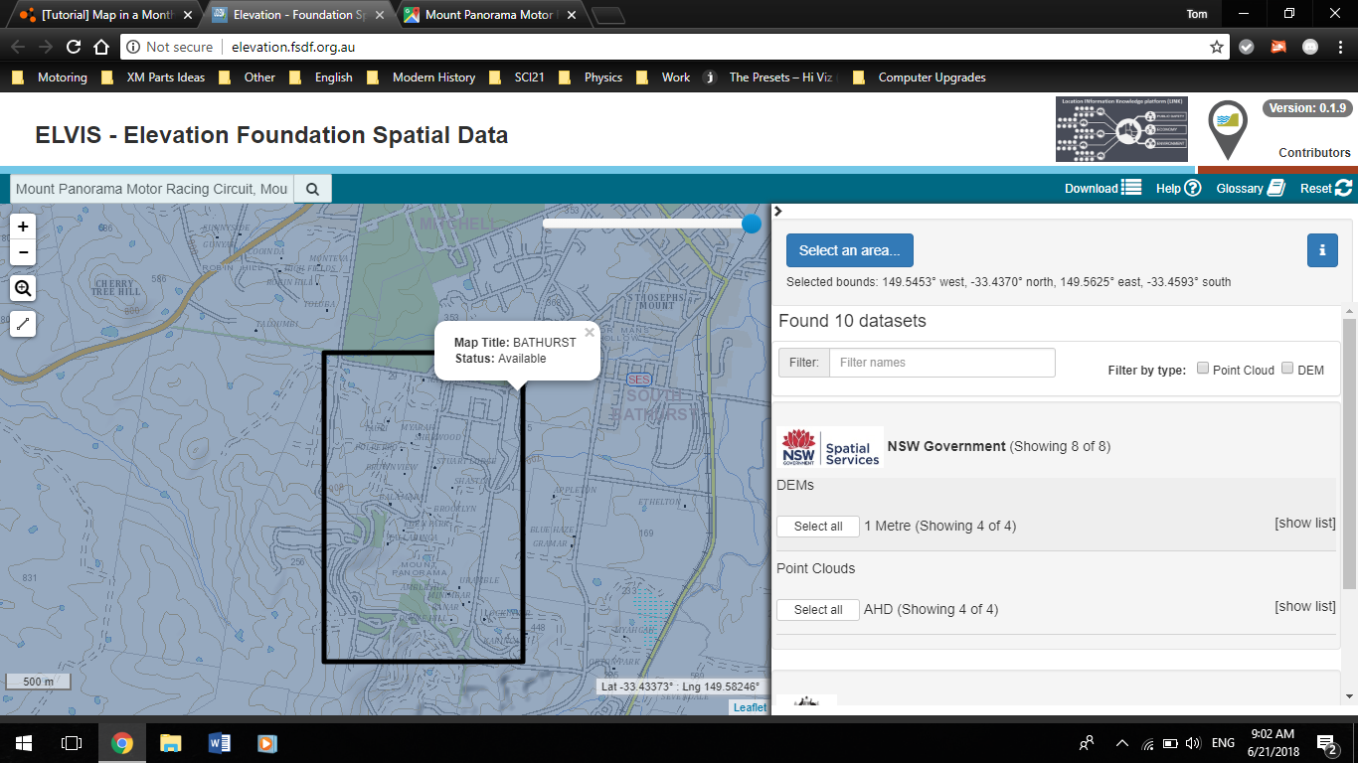Open the Motoring bookmark folder
Viewport: 1358px width, 763px height.
[51, 77]
